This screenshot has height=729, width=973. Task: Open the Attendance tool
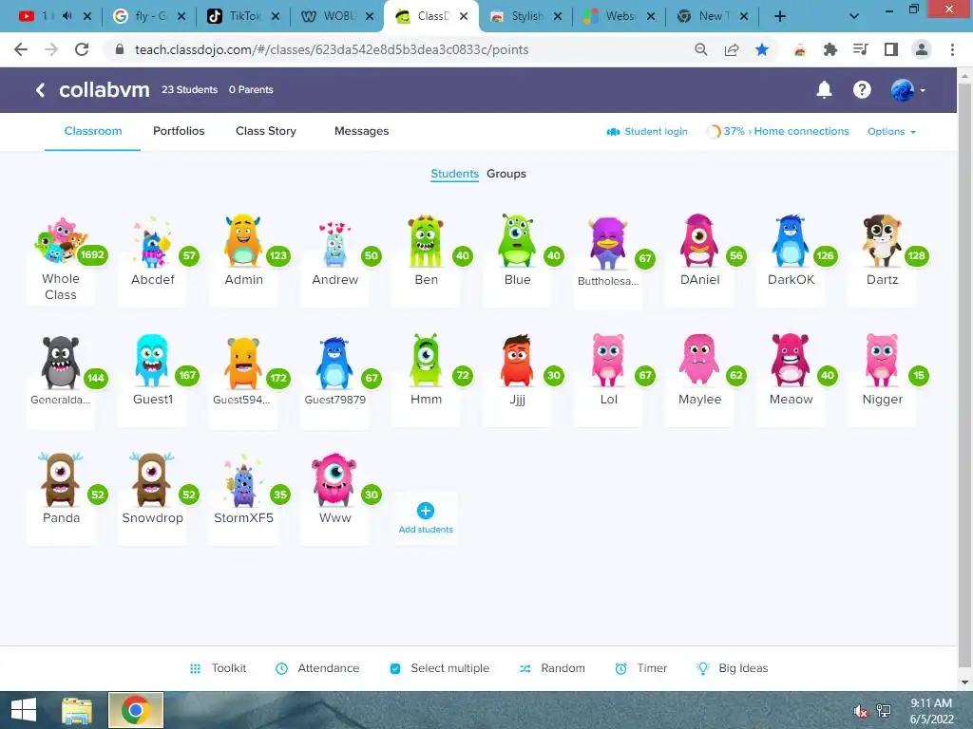317,668
